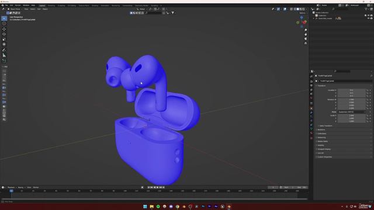Toggle camera view with the camera gizmo
The image size is (374, 210).
pos(306,38)
